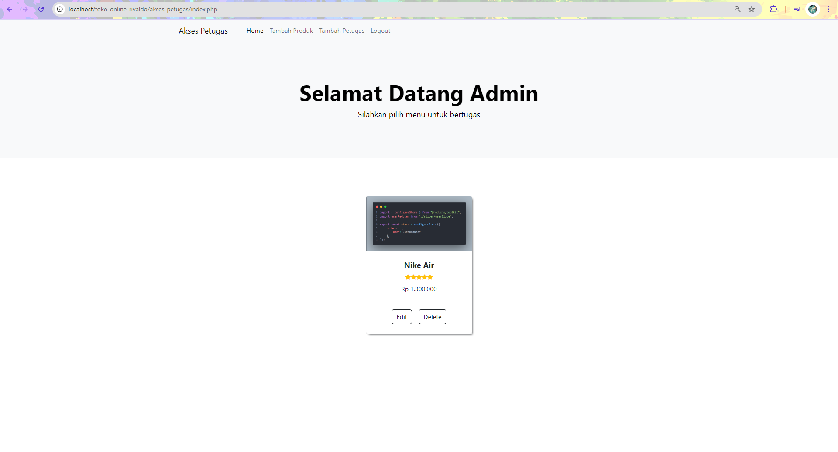Screen dimensions: 838x452
Task: Open the zoom magnifier in address bar
Action: coord(737,9)
